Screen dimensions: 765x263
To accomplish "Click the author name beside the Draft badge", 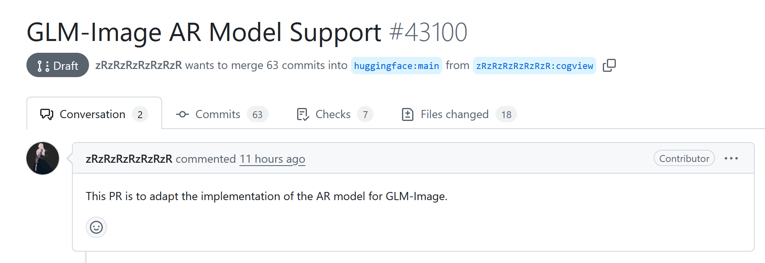I will pos(139,65).
